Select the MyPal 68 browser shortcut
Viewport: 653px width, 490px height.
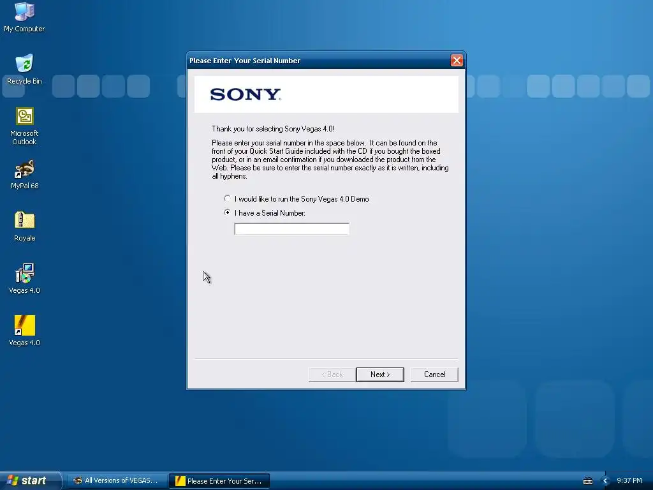coord(24,174)
